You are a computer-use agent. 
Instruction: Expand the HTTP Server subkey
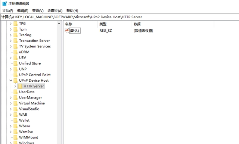[x=15, y=86]
